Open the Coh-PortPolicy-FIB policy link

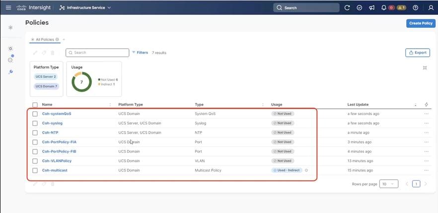coord(59,151)
